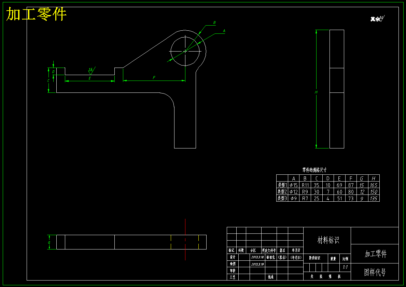Viewport: 406px width, 287px height.
Task: Click the value 135 in the table
Action: [x=374, y=199]
